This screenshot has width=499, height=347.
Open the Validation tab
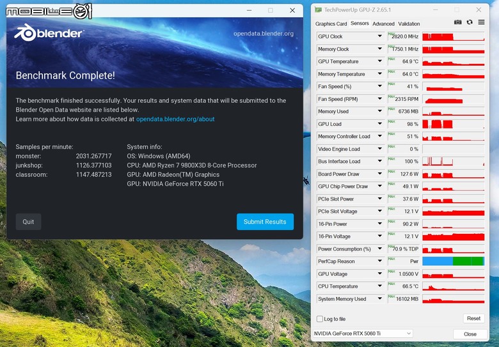pos(409,24)
